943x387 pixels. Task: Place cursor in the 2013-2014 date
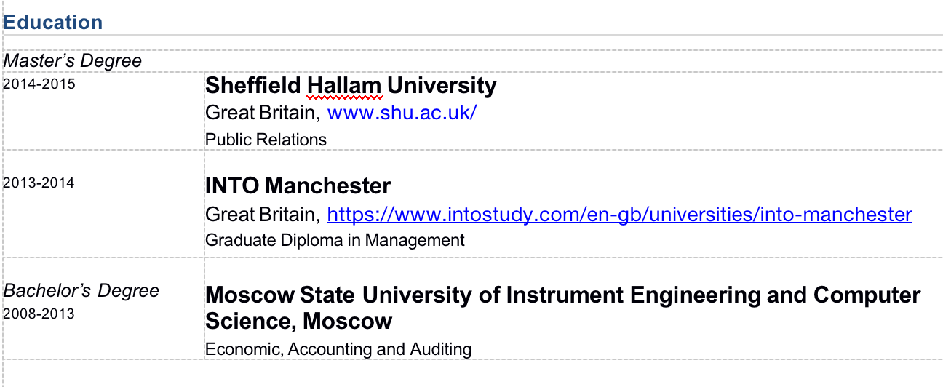[39, 183]
